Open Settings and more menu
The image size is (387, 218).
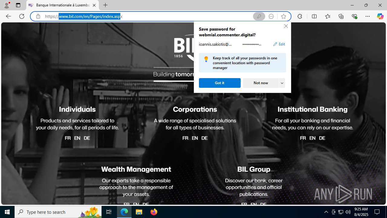368,16
